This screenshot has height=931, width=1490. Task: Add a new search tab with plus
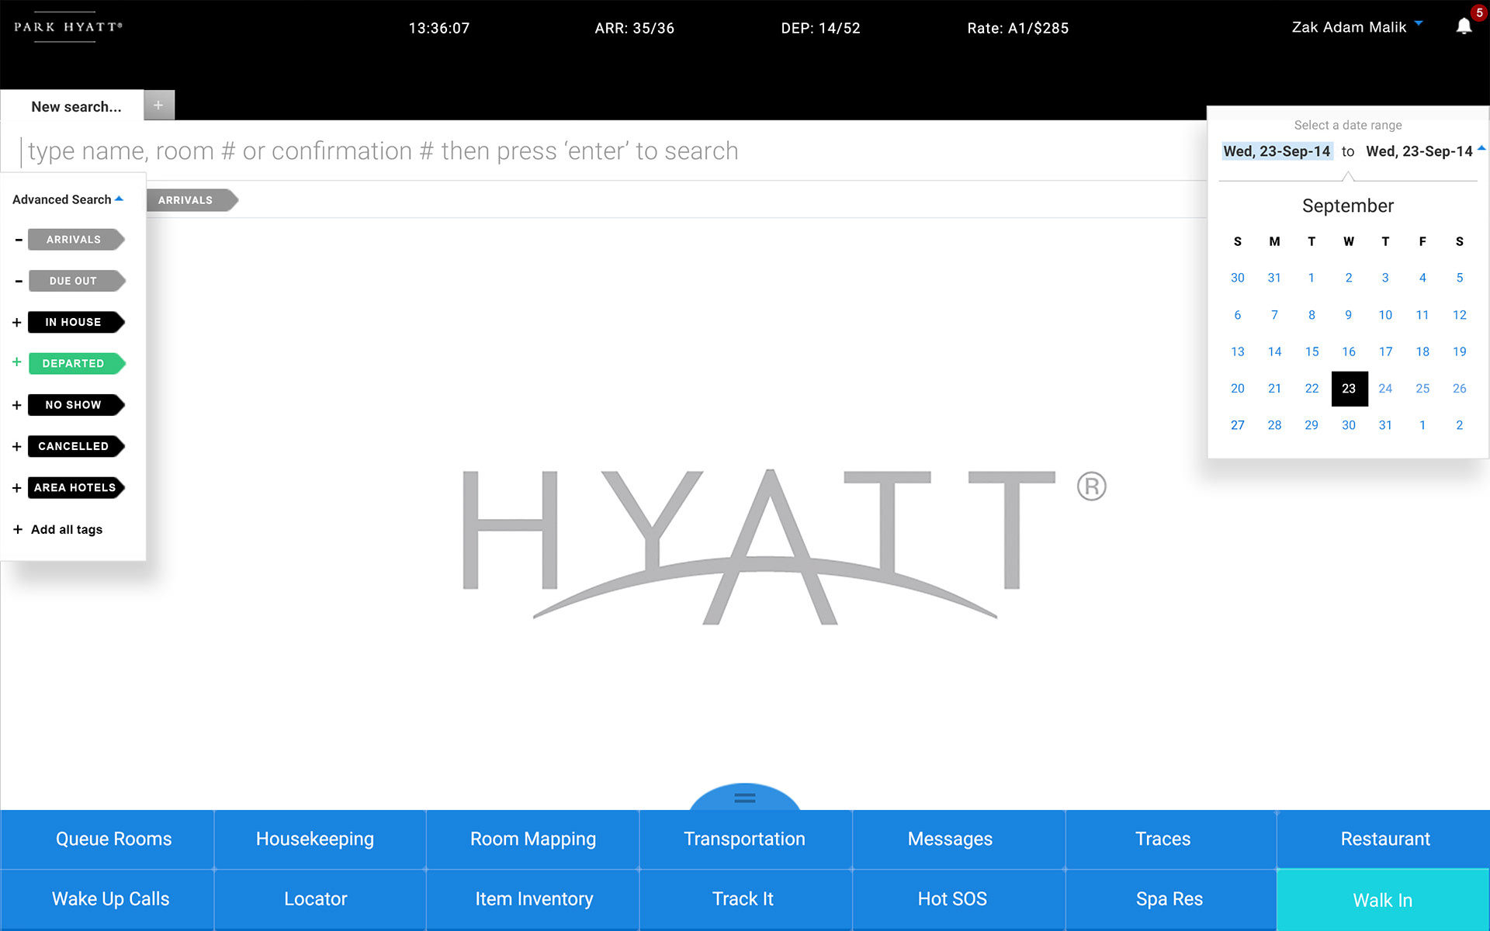(158, 106)
